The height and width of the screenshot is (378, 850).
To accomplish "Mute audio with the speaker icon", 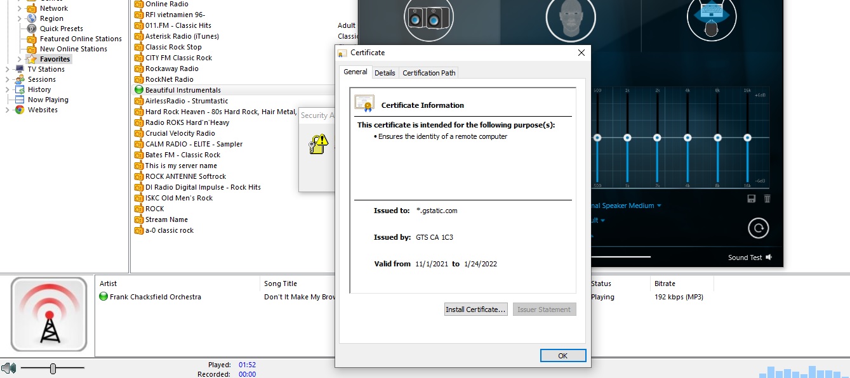I will tap(8, 368).
